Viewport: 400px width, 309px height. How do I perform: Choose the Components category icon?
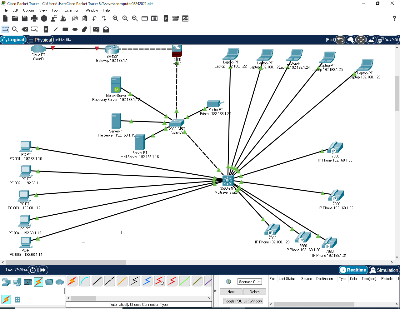[28, 282]
